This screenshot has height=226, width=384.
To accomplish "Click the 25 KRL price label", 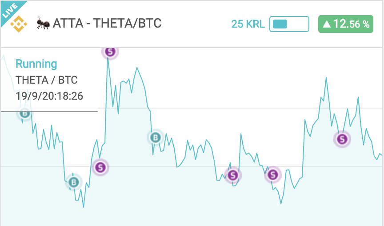I will coord(248,24).
